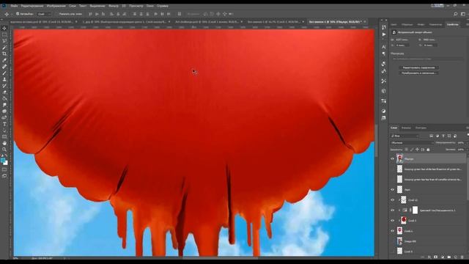Open the workspace switcher dropdown
469x264 pixels.
click(x=463, y=14)
